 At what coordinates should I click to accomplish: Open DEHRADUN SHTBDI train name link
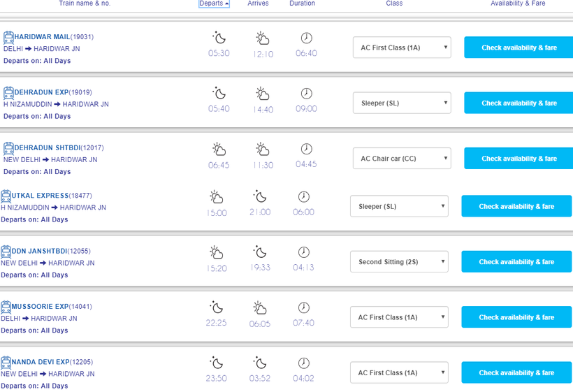pyautogui.click(x=47, y=148)
